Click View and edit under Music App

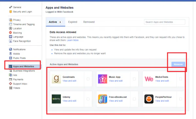point(116,81)
